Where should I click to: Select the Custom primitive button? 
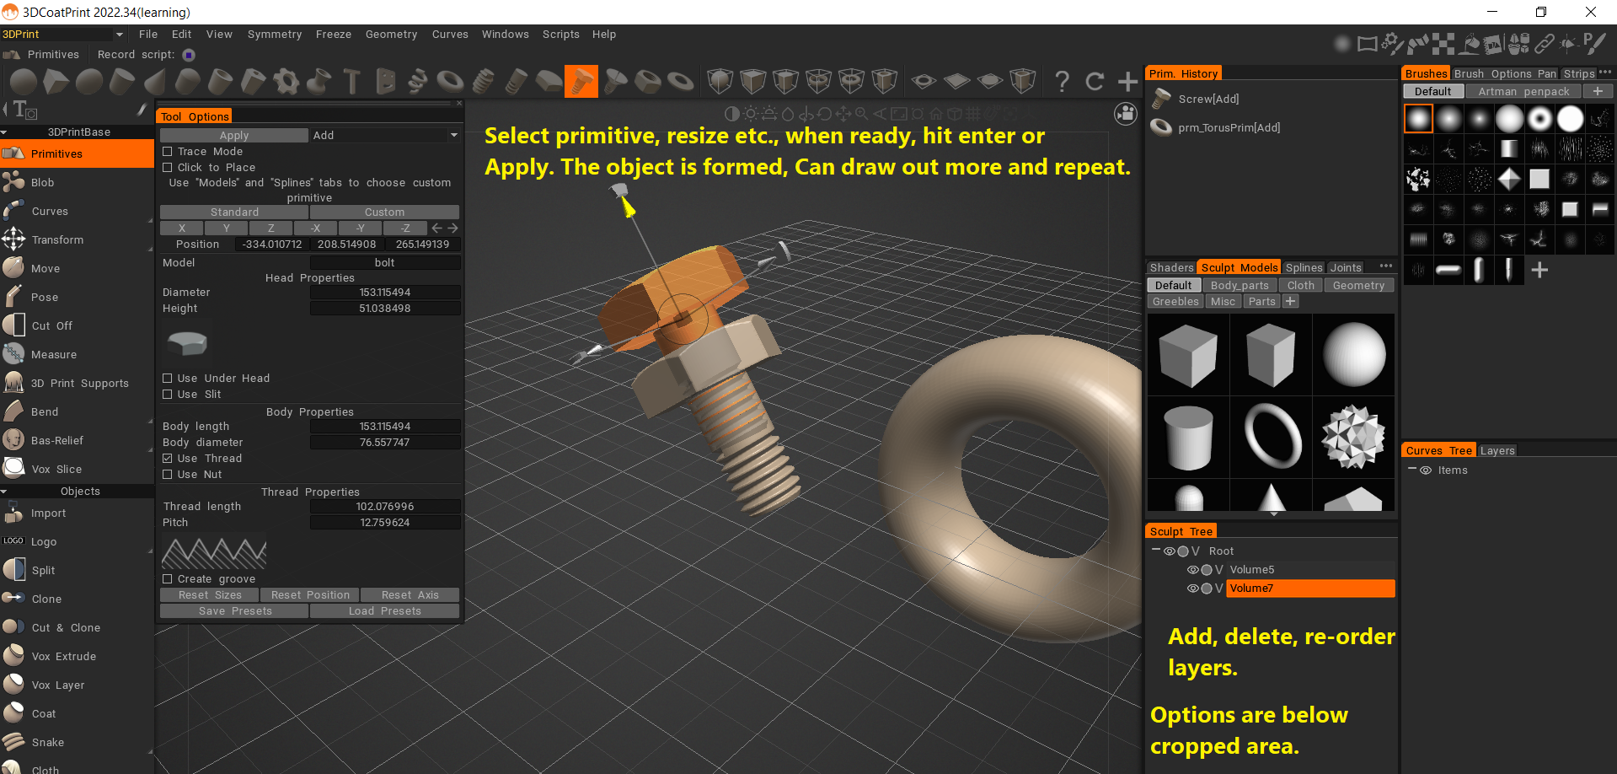[x=385, y=212]
